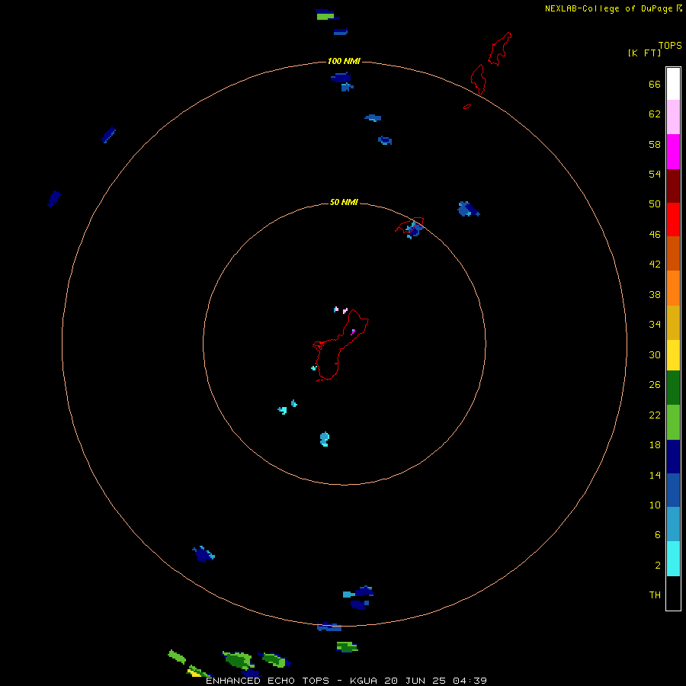Click the yellow 34 kft legend swatch

pyautogui.click(x=673, y=355)
